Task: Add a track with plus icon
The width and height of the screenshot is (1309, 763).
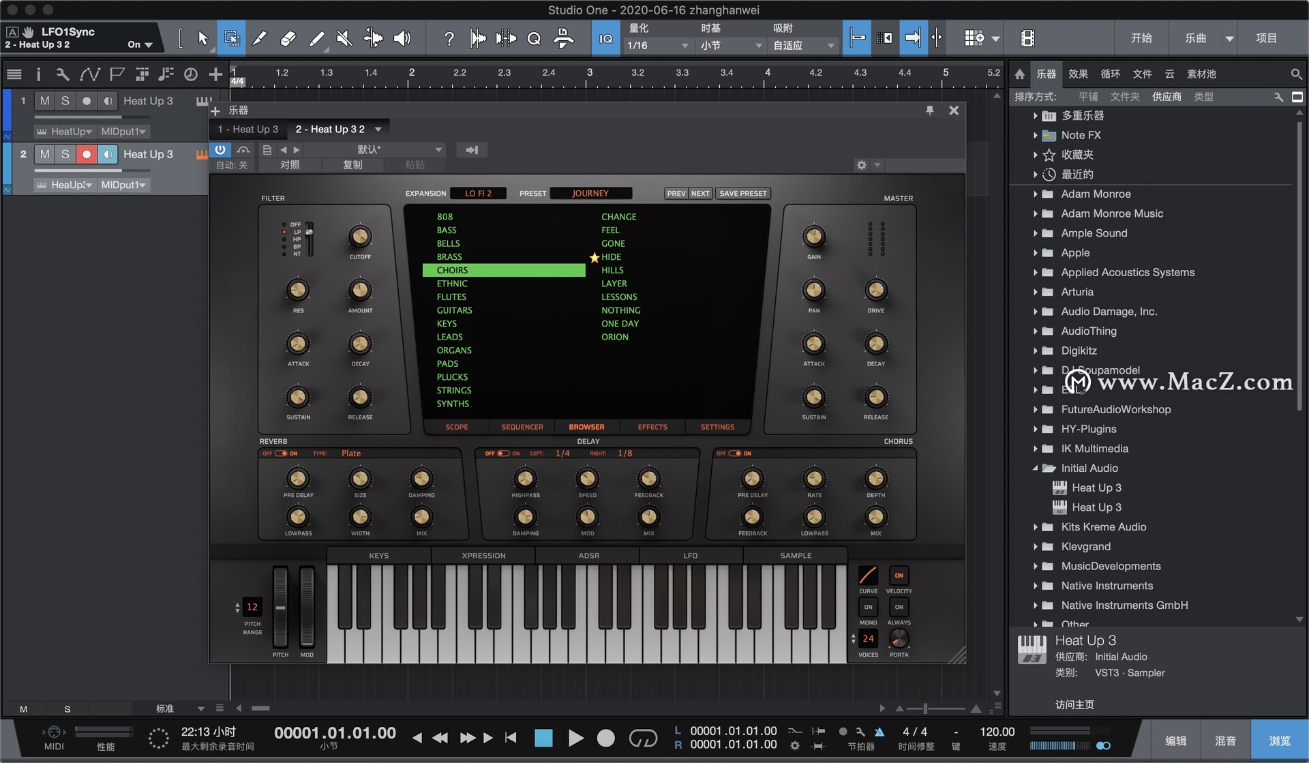Action: tap(215, 74)
